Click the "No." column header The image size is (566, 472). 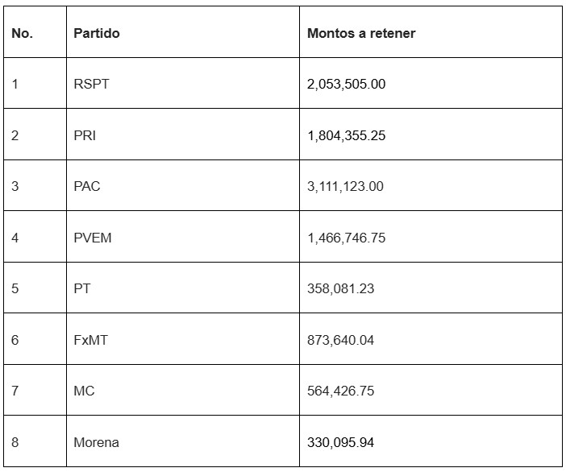(x=22, y=34)
